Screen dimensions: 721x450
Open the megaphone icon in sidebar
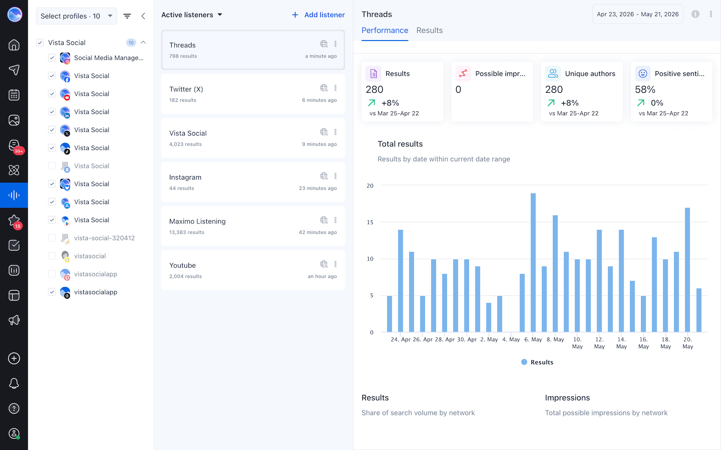click(14, 320)
